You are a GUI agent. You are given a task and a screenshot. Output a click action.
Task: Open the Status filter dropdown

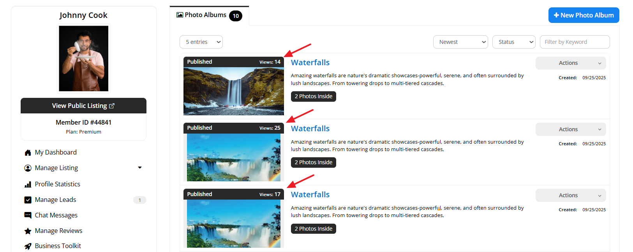click(x=514, y=42)
